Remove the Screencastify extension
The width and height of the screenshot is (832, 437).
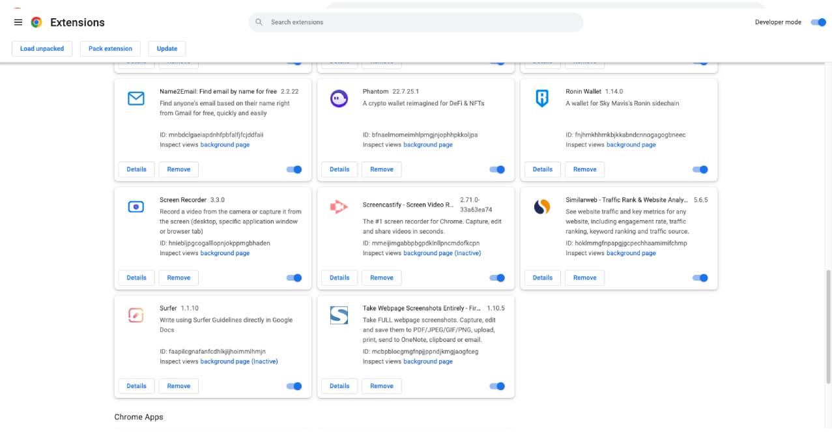point(382,277)
